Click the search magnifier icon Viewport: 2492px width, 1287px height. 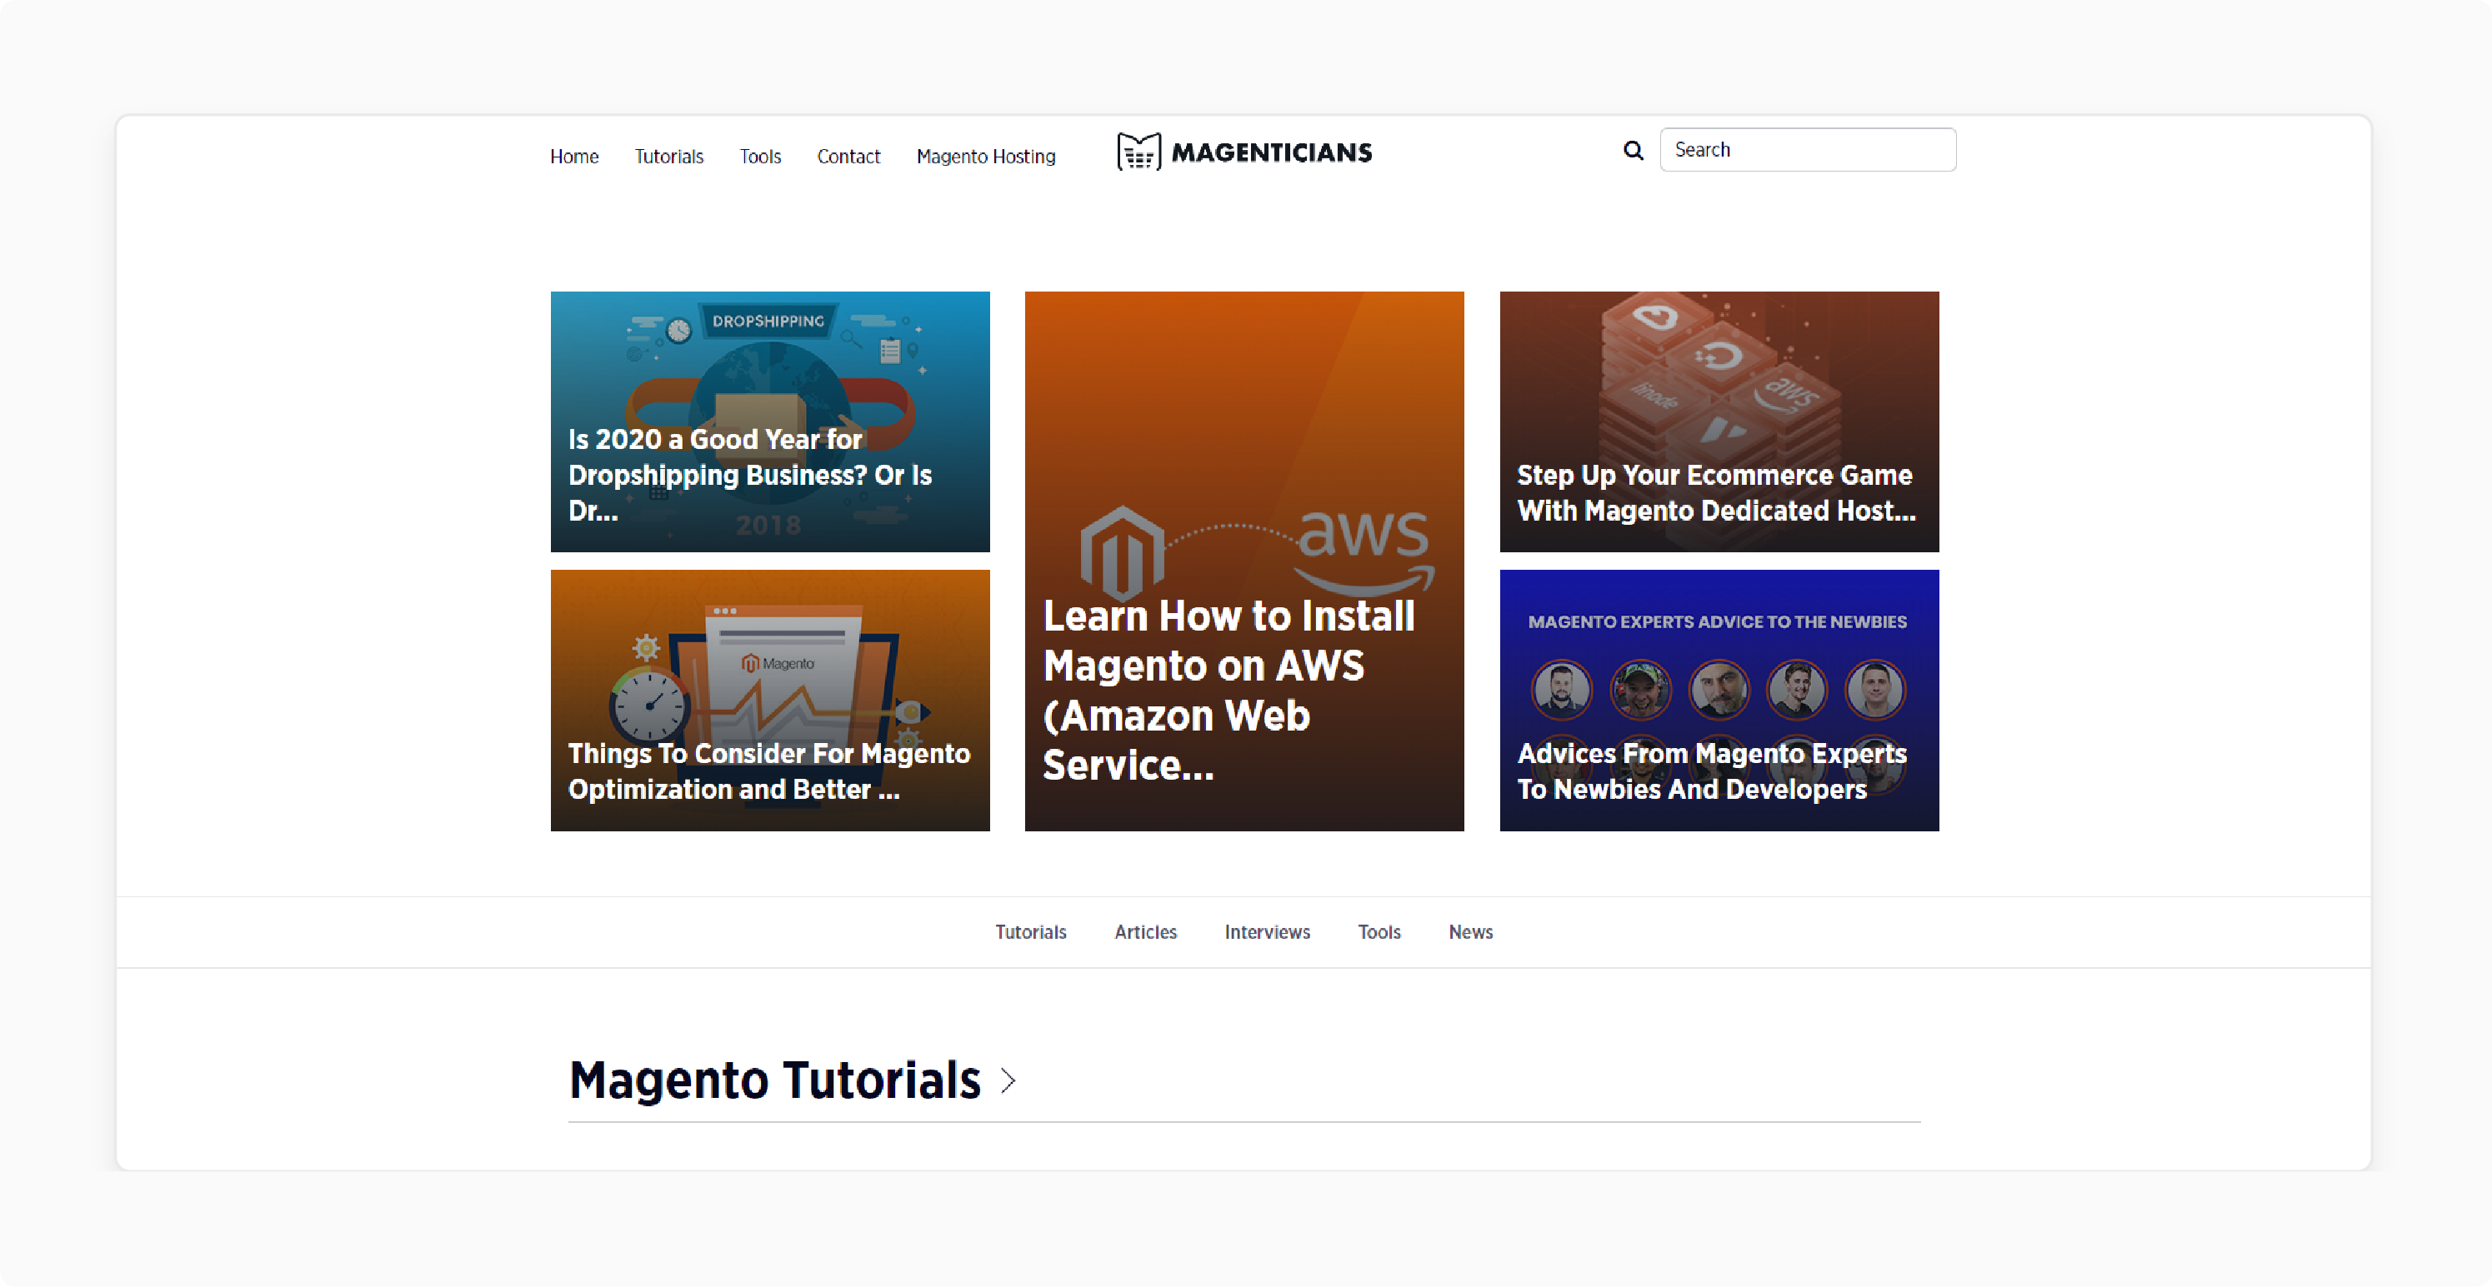click(x=1634, y=149)
